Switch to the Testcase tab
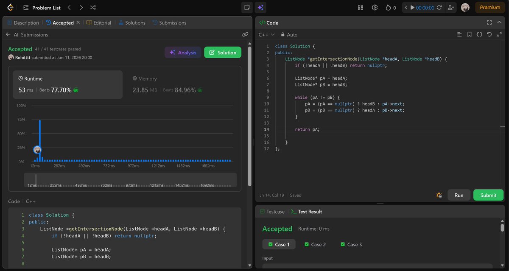This screenshot has width=509, height=271. pos(272,212)
